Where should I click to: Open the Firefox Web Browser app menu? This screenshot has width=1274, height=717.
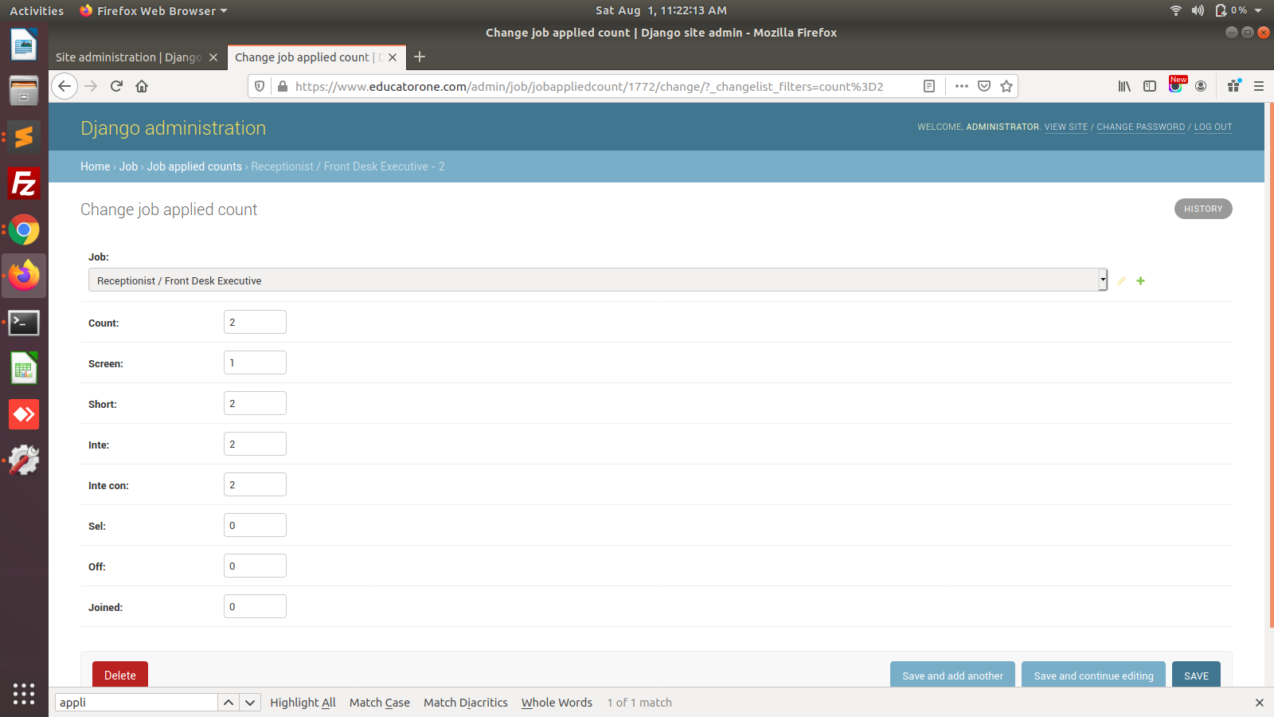tap(154, 10)
